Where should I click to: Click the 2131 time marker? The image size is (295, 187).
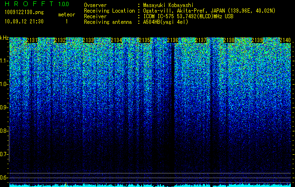[32, 40]
